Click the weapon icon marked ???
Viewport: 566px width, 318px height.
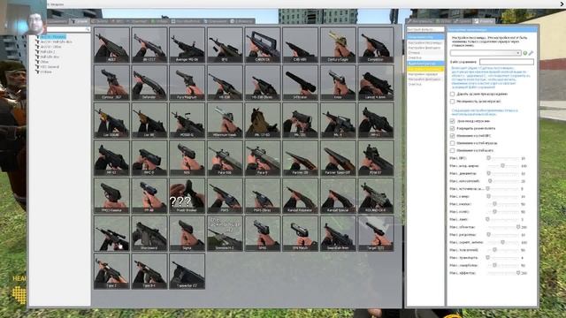coord(187,195)
